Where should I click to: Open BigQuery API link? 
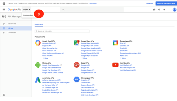[47, 46]
